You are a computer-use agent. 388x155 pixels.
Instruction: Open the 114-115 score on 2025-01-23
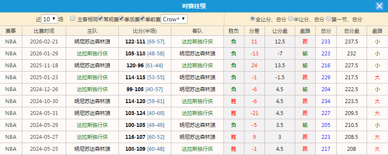click(x=135, y=77)
